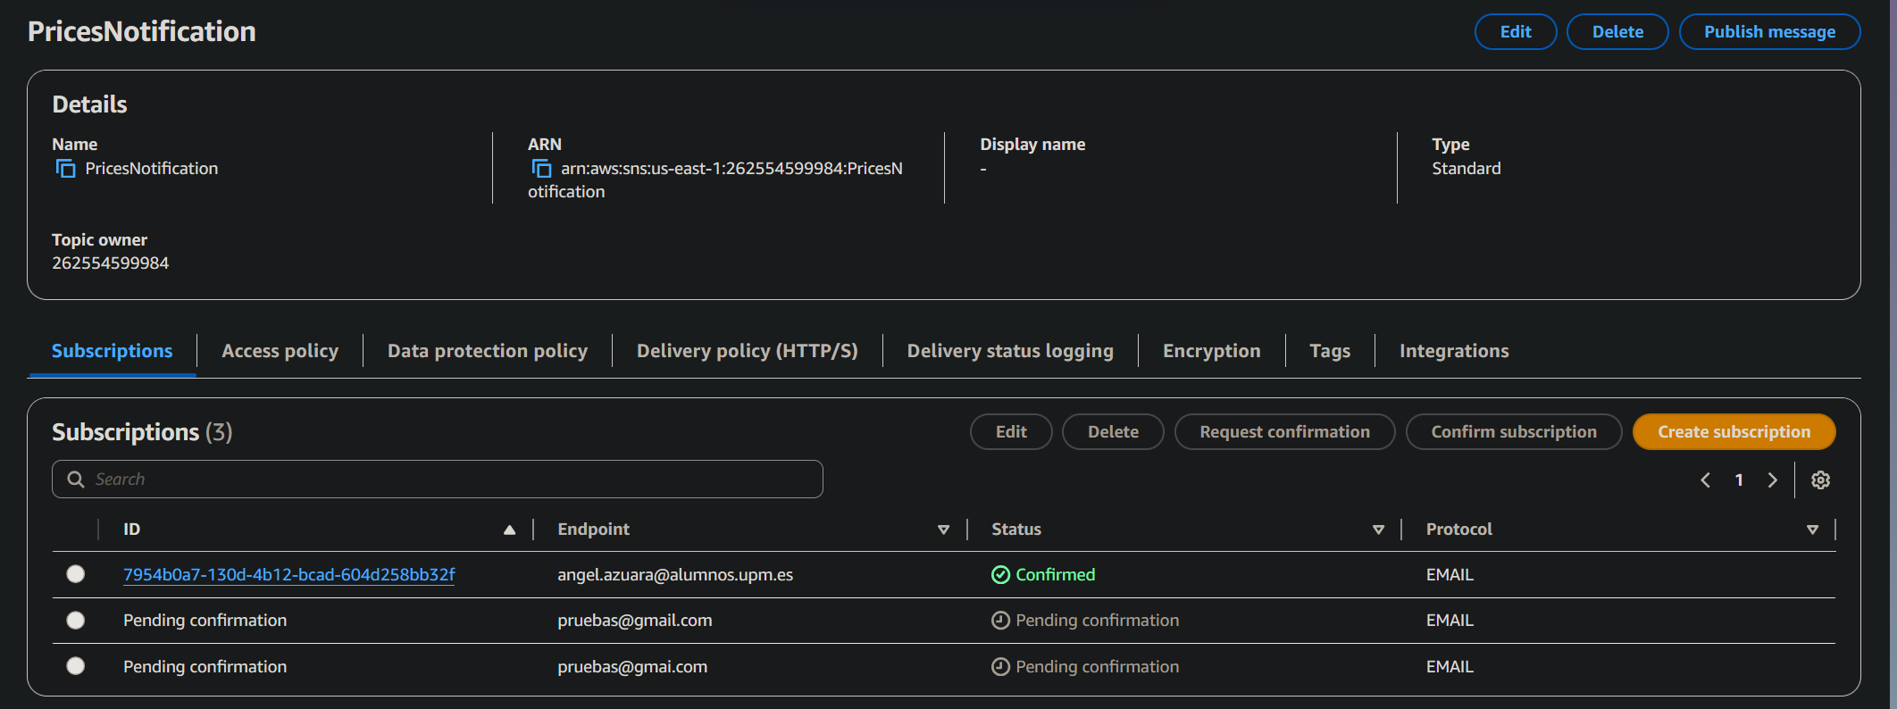Select subscription angel.azuara@alumnos.upm.es radio button

[76, 574]
